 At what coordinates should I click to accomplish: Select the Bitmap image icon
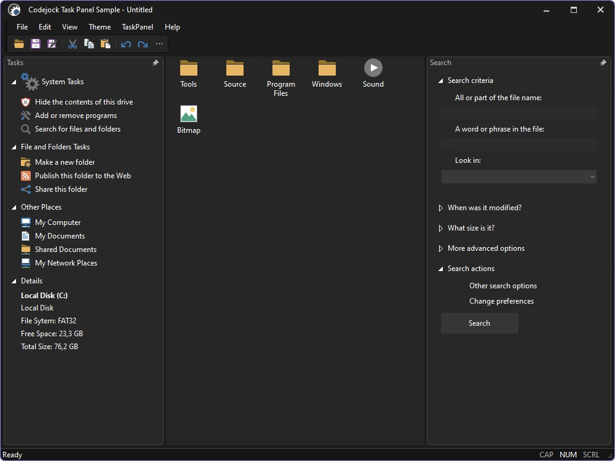point(189,114)
